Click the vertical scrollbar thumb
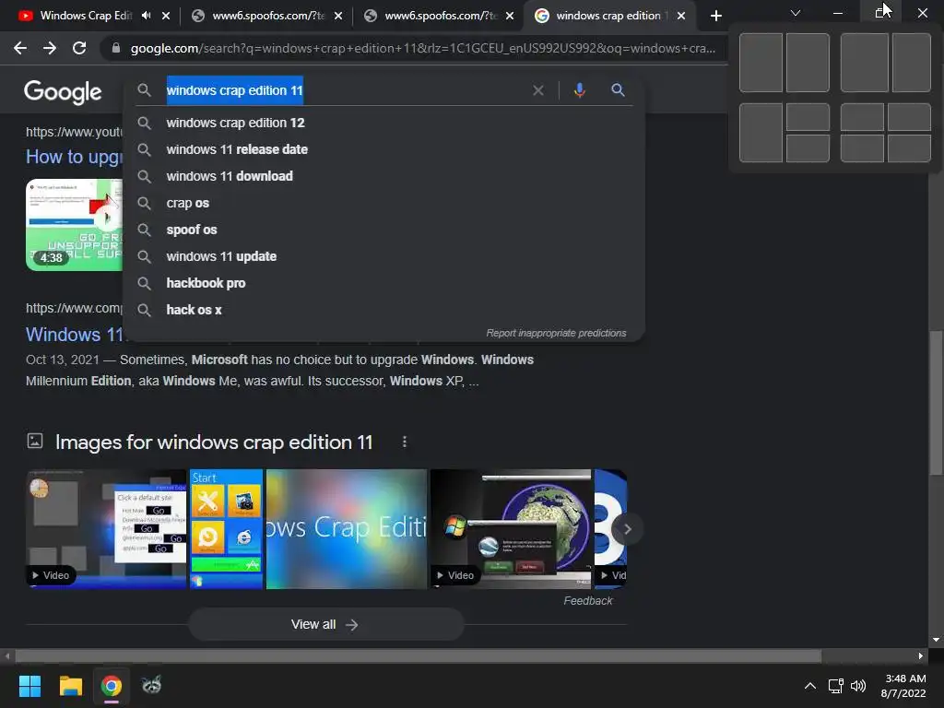 click(x=936, y=402)
